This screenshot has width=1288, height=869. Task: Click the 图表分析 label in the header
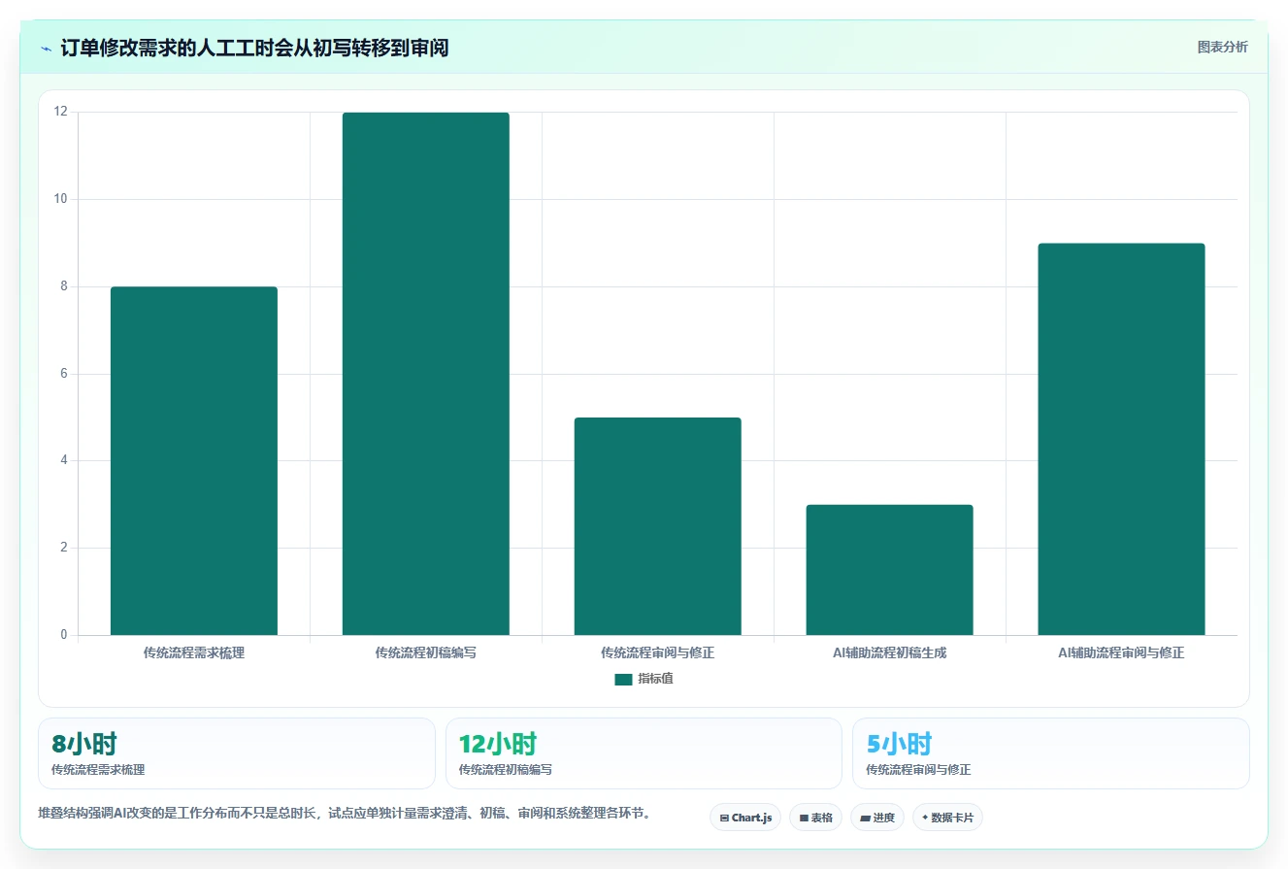(1222, 47)
